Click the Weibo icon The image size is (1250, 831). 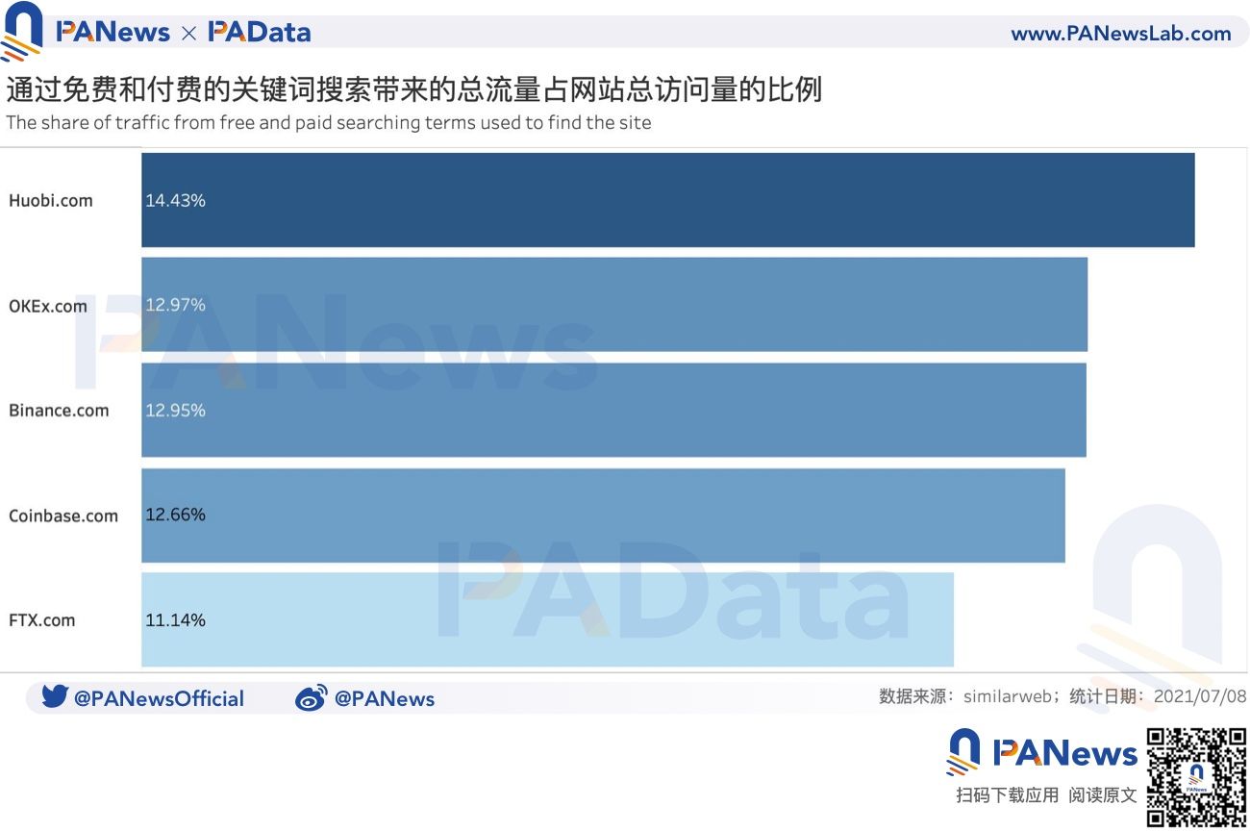(311, 698)
